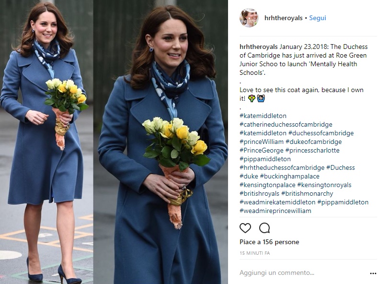
Task: Open the #catherineduchessofcambridge hashtag
Action: 286,124
